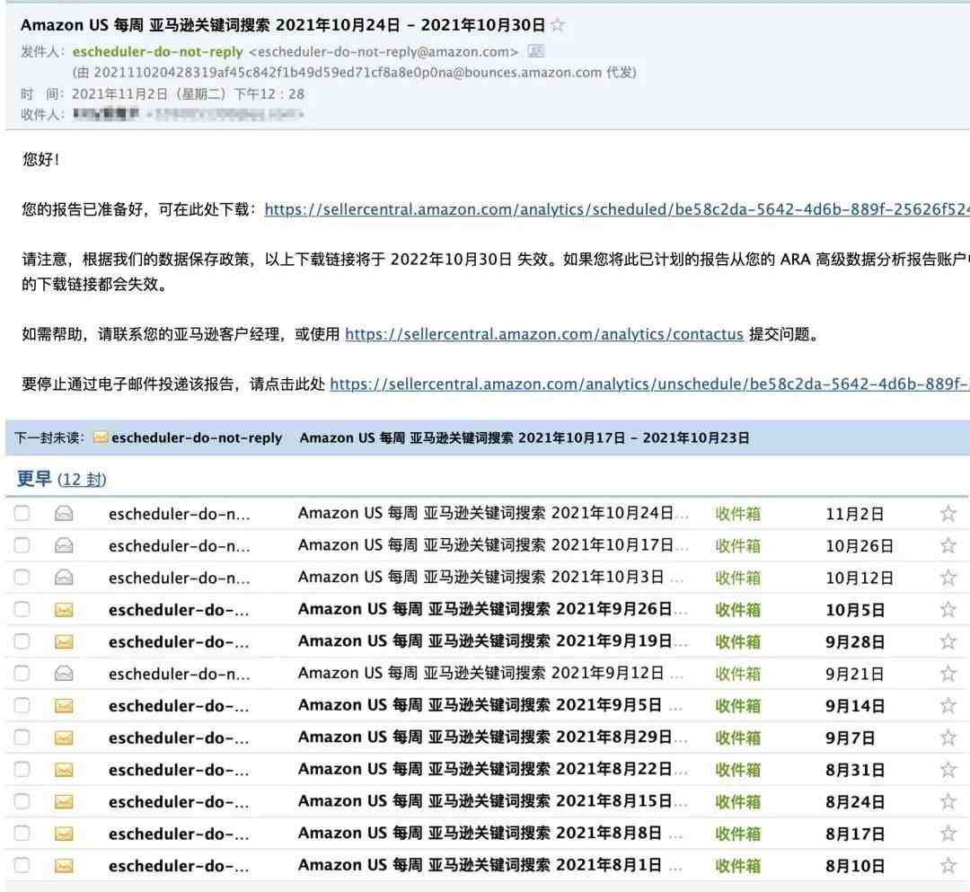970x892 pixels.
Task: Click the green sender name escheduler-do-not-reply in the header
Action: pos(158,52)
